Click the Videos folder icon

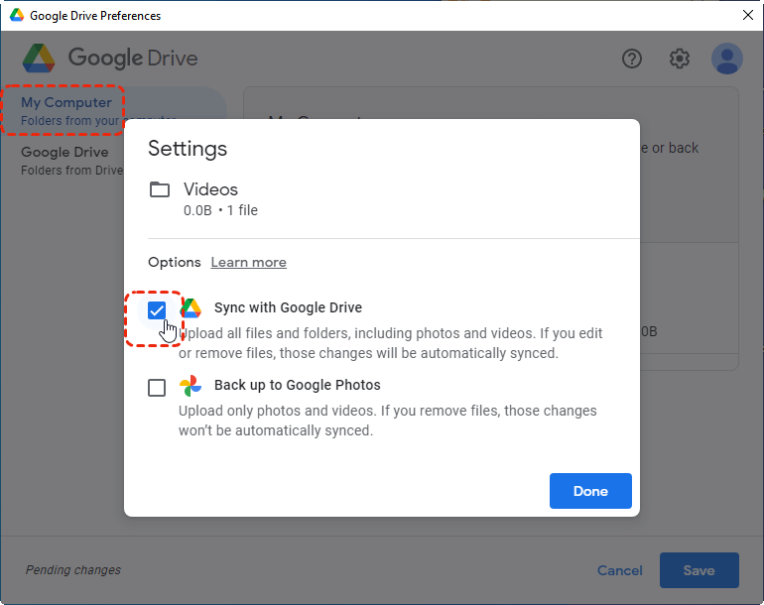(160, 189)
